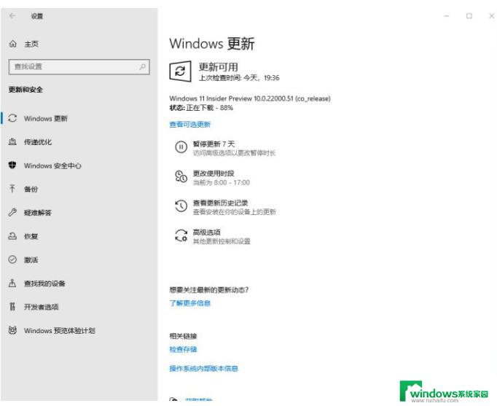The width and height of the screenshot is (497, 406).
Task: Click the 查找我的设备 icon
Action: click(12, 283)
